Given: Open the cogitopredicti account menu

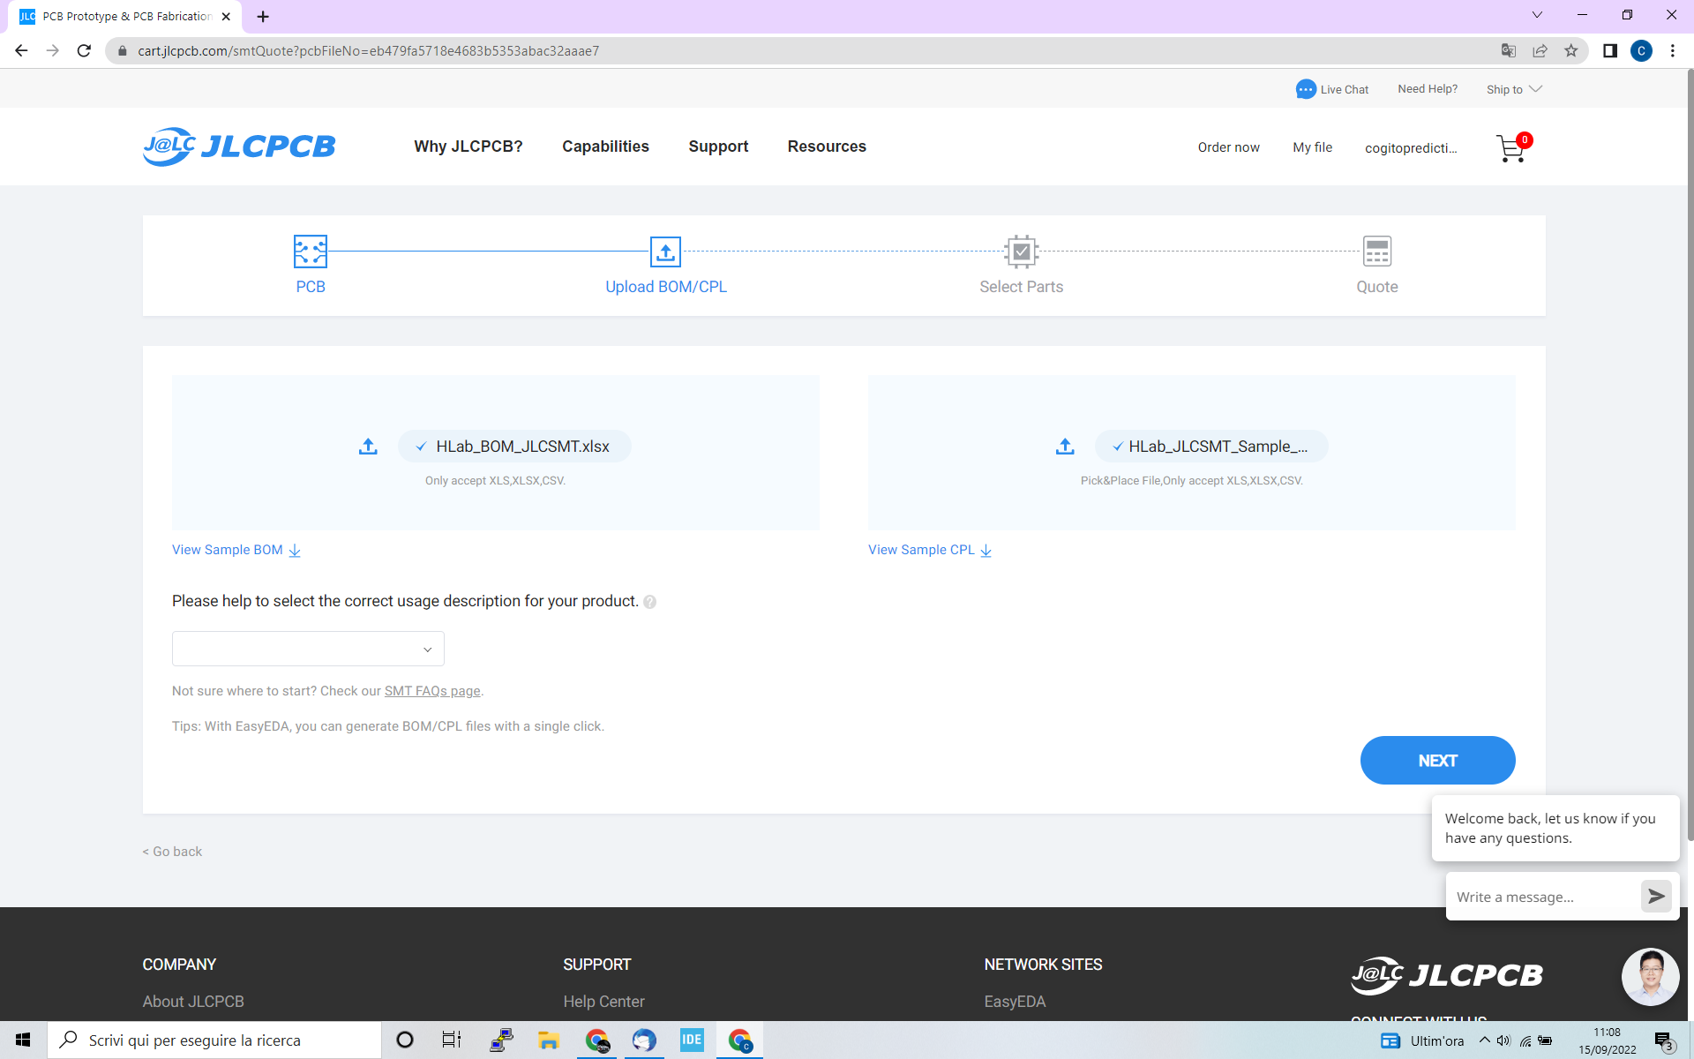Looking at the screenshot, I should pyautogui.click(x=1411, y=148).
